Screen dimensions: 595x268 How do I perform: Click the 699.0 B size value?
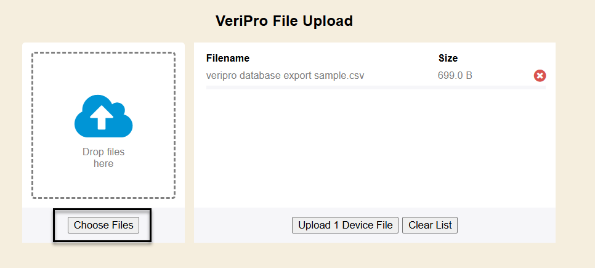tap(455, 76)
